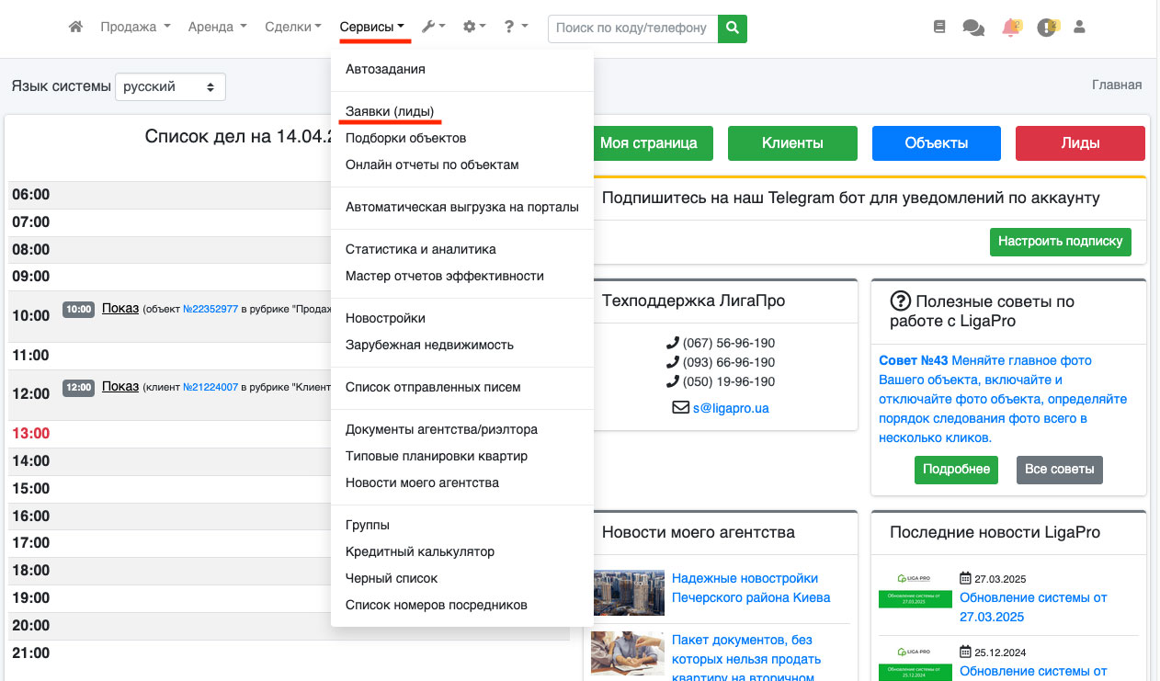
Task: Open the system language select box
Action: click(170, 86)
